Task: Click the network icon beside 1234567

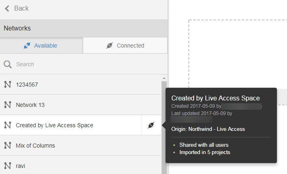Action: (x=7, y=85)
